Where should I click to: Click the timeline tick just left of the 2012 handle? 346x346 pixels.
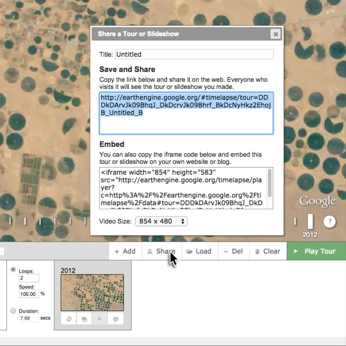[x=295, y=221]
